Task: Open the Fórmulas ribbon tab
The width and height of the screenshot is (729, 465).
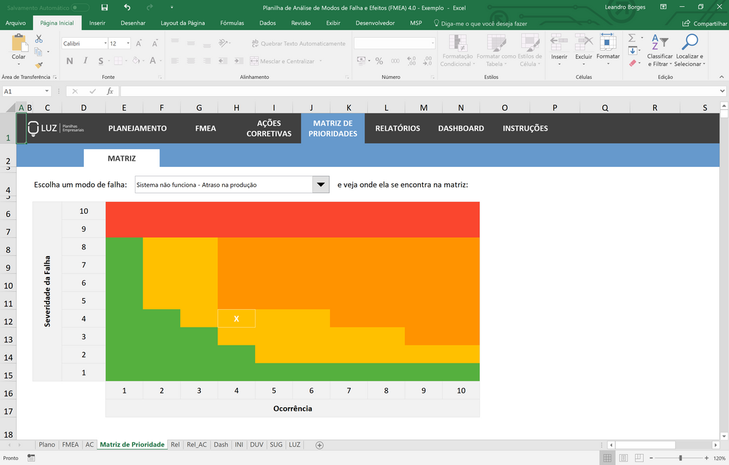Action: pyautogui.click(x=232, y=23)
